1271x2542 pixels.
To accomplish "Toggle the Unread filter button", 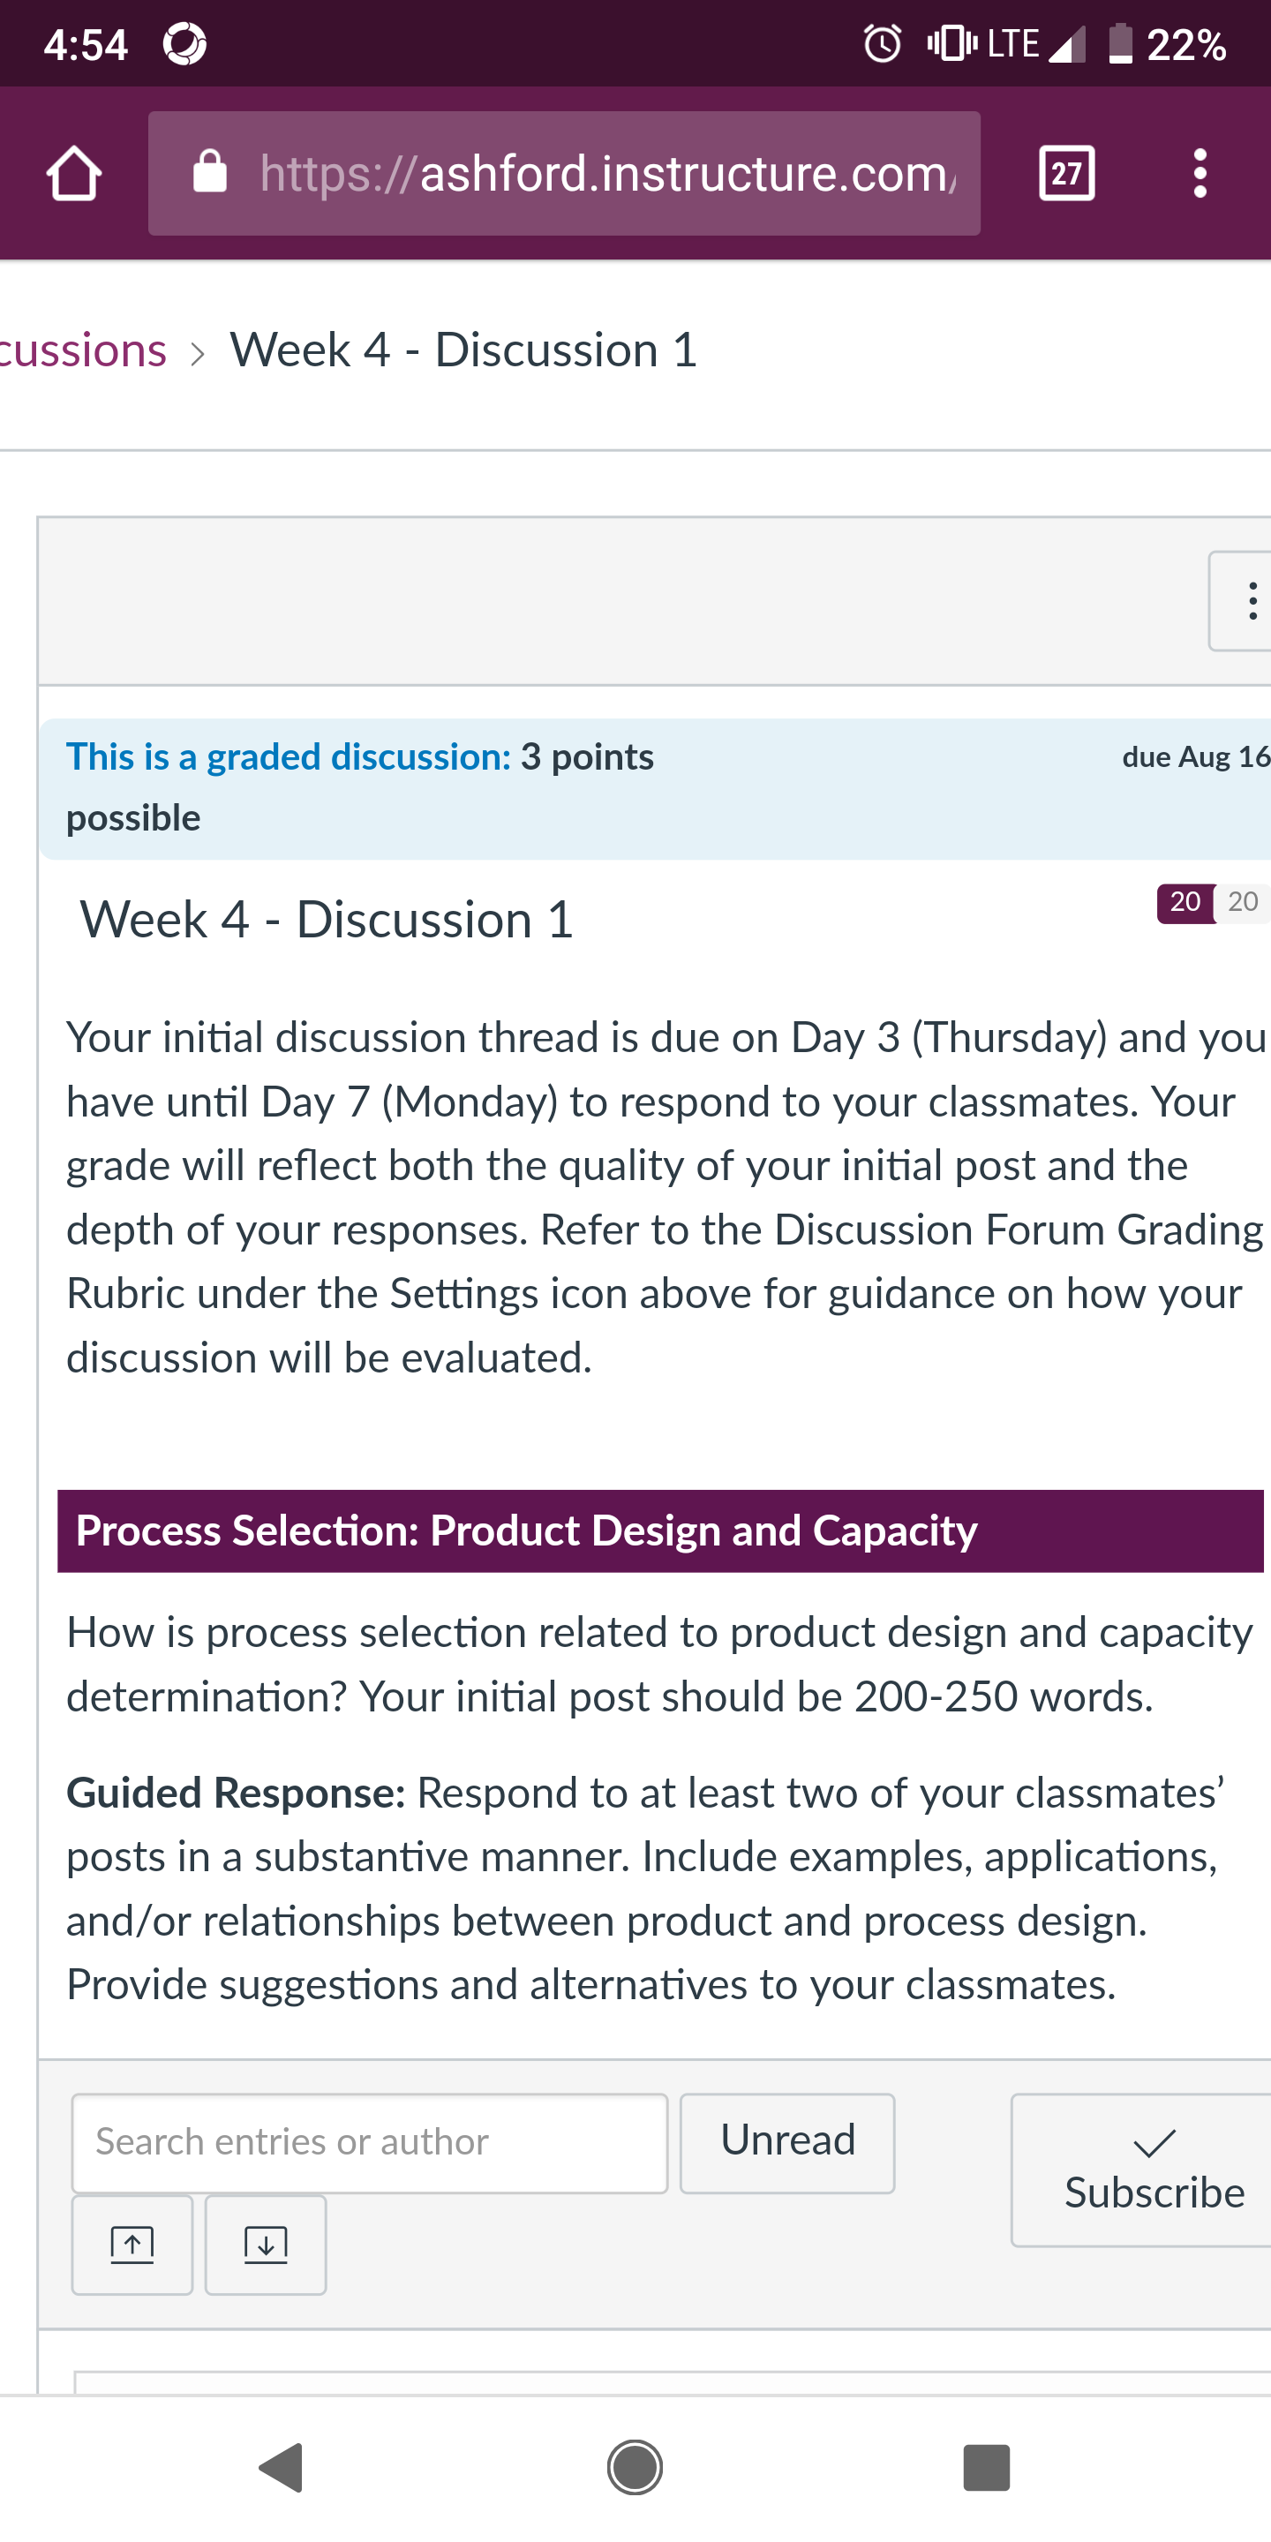I will pos(787,2143).
